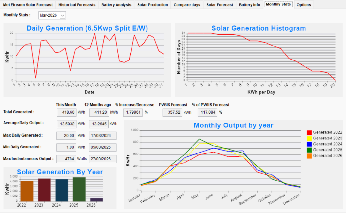The width and height of the screenshot is (346, 213).
Task: Click the 2025 bar in Generation By Year
Action: coord(79,189)
